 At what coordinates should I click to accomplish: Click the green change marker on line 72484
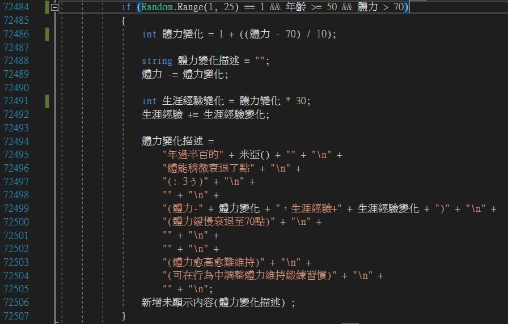pos(47,8)
